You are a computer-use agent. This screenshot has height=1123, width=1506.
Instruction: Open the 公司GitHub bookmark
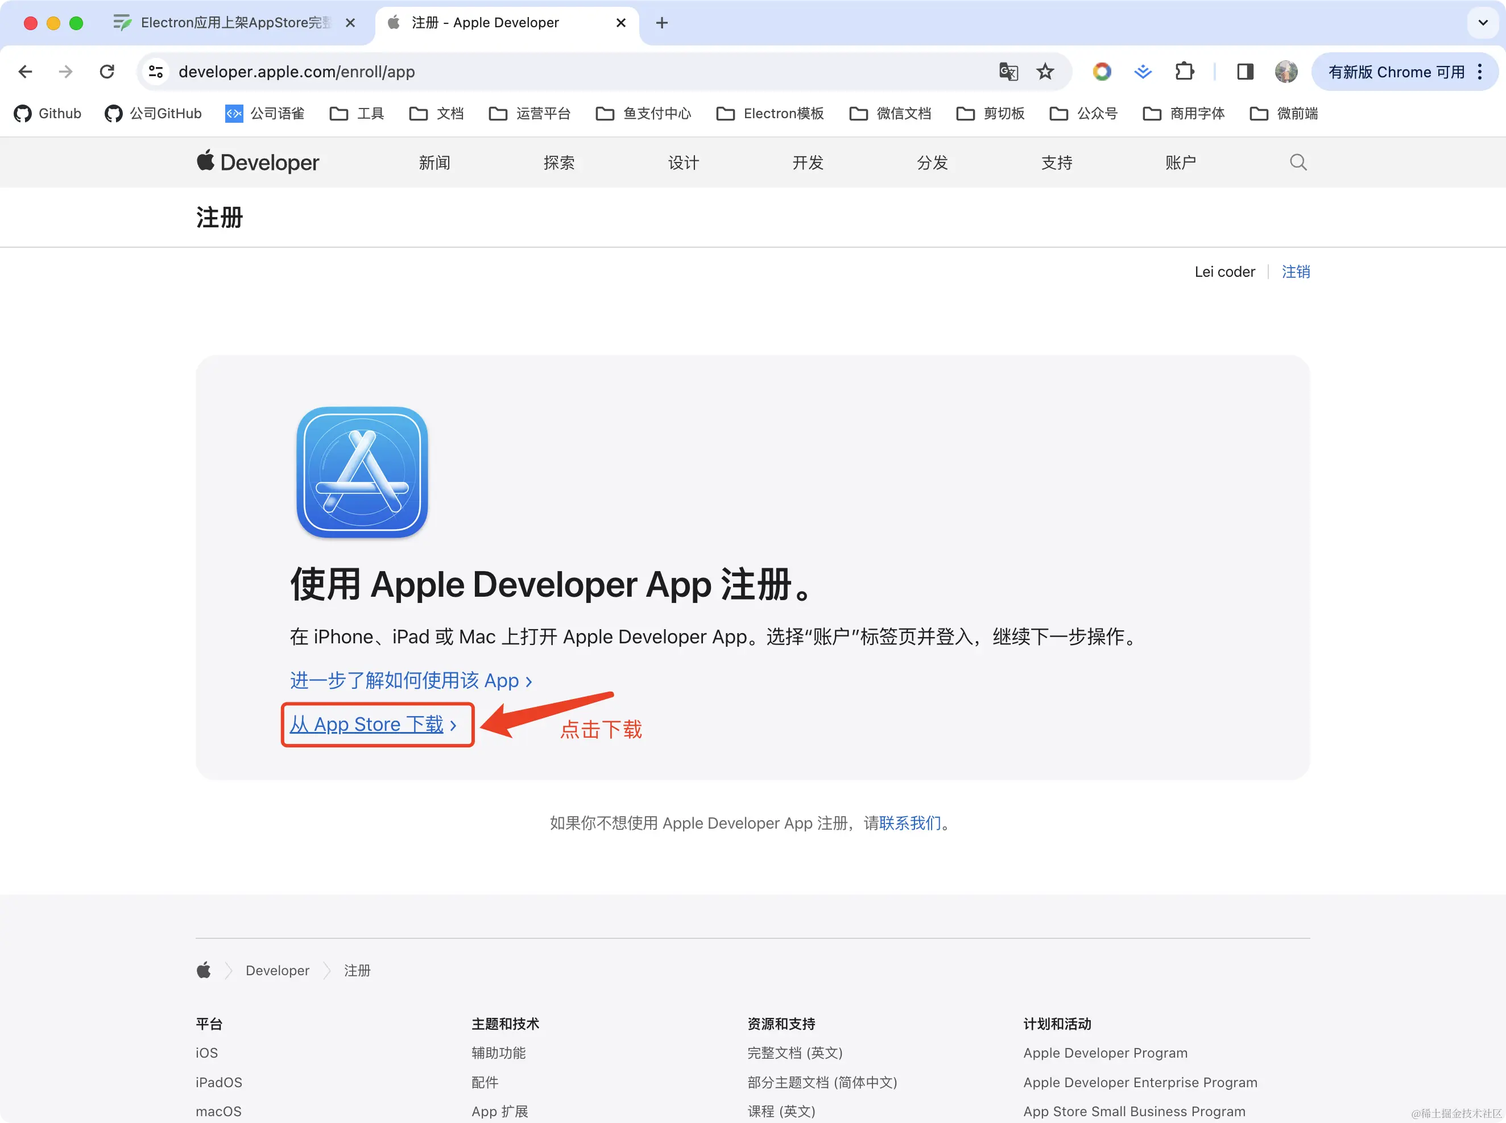coord(153,114)
